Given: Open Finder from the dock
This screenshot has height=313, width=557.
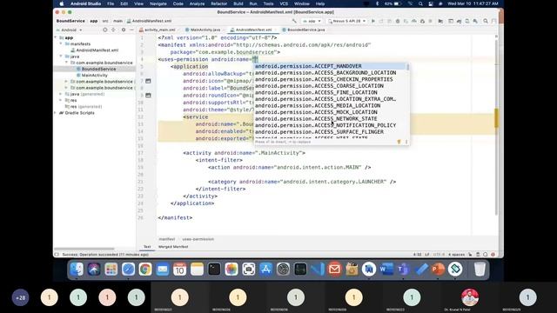Looking at the screenshot, I should pyautogui.click(x=77, y=270).
